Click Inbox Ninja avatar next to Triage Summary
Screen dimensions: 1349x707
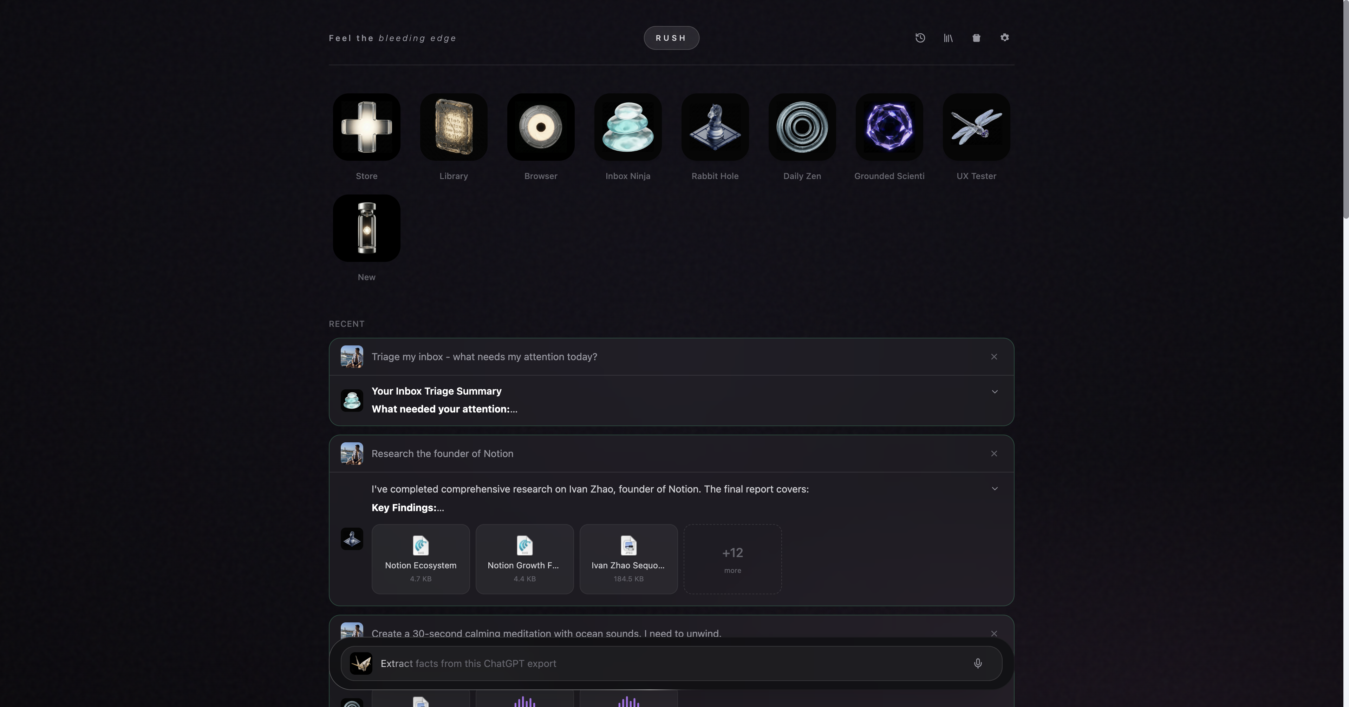[352, 400]
